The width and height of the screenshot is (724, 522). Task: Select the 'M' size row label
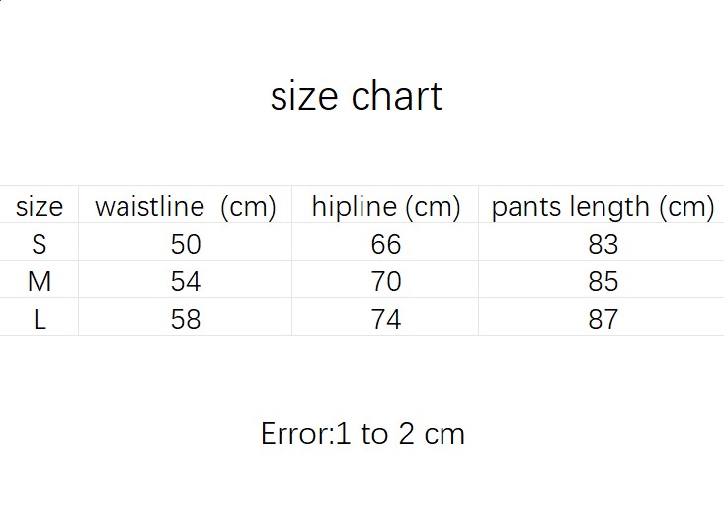coord(40,281)
